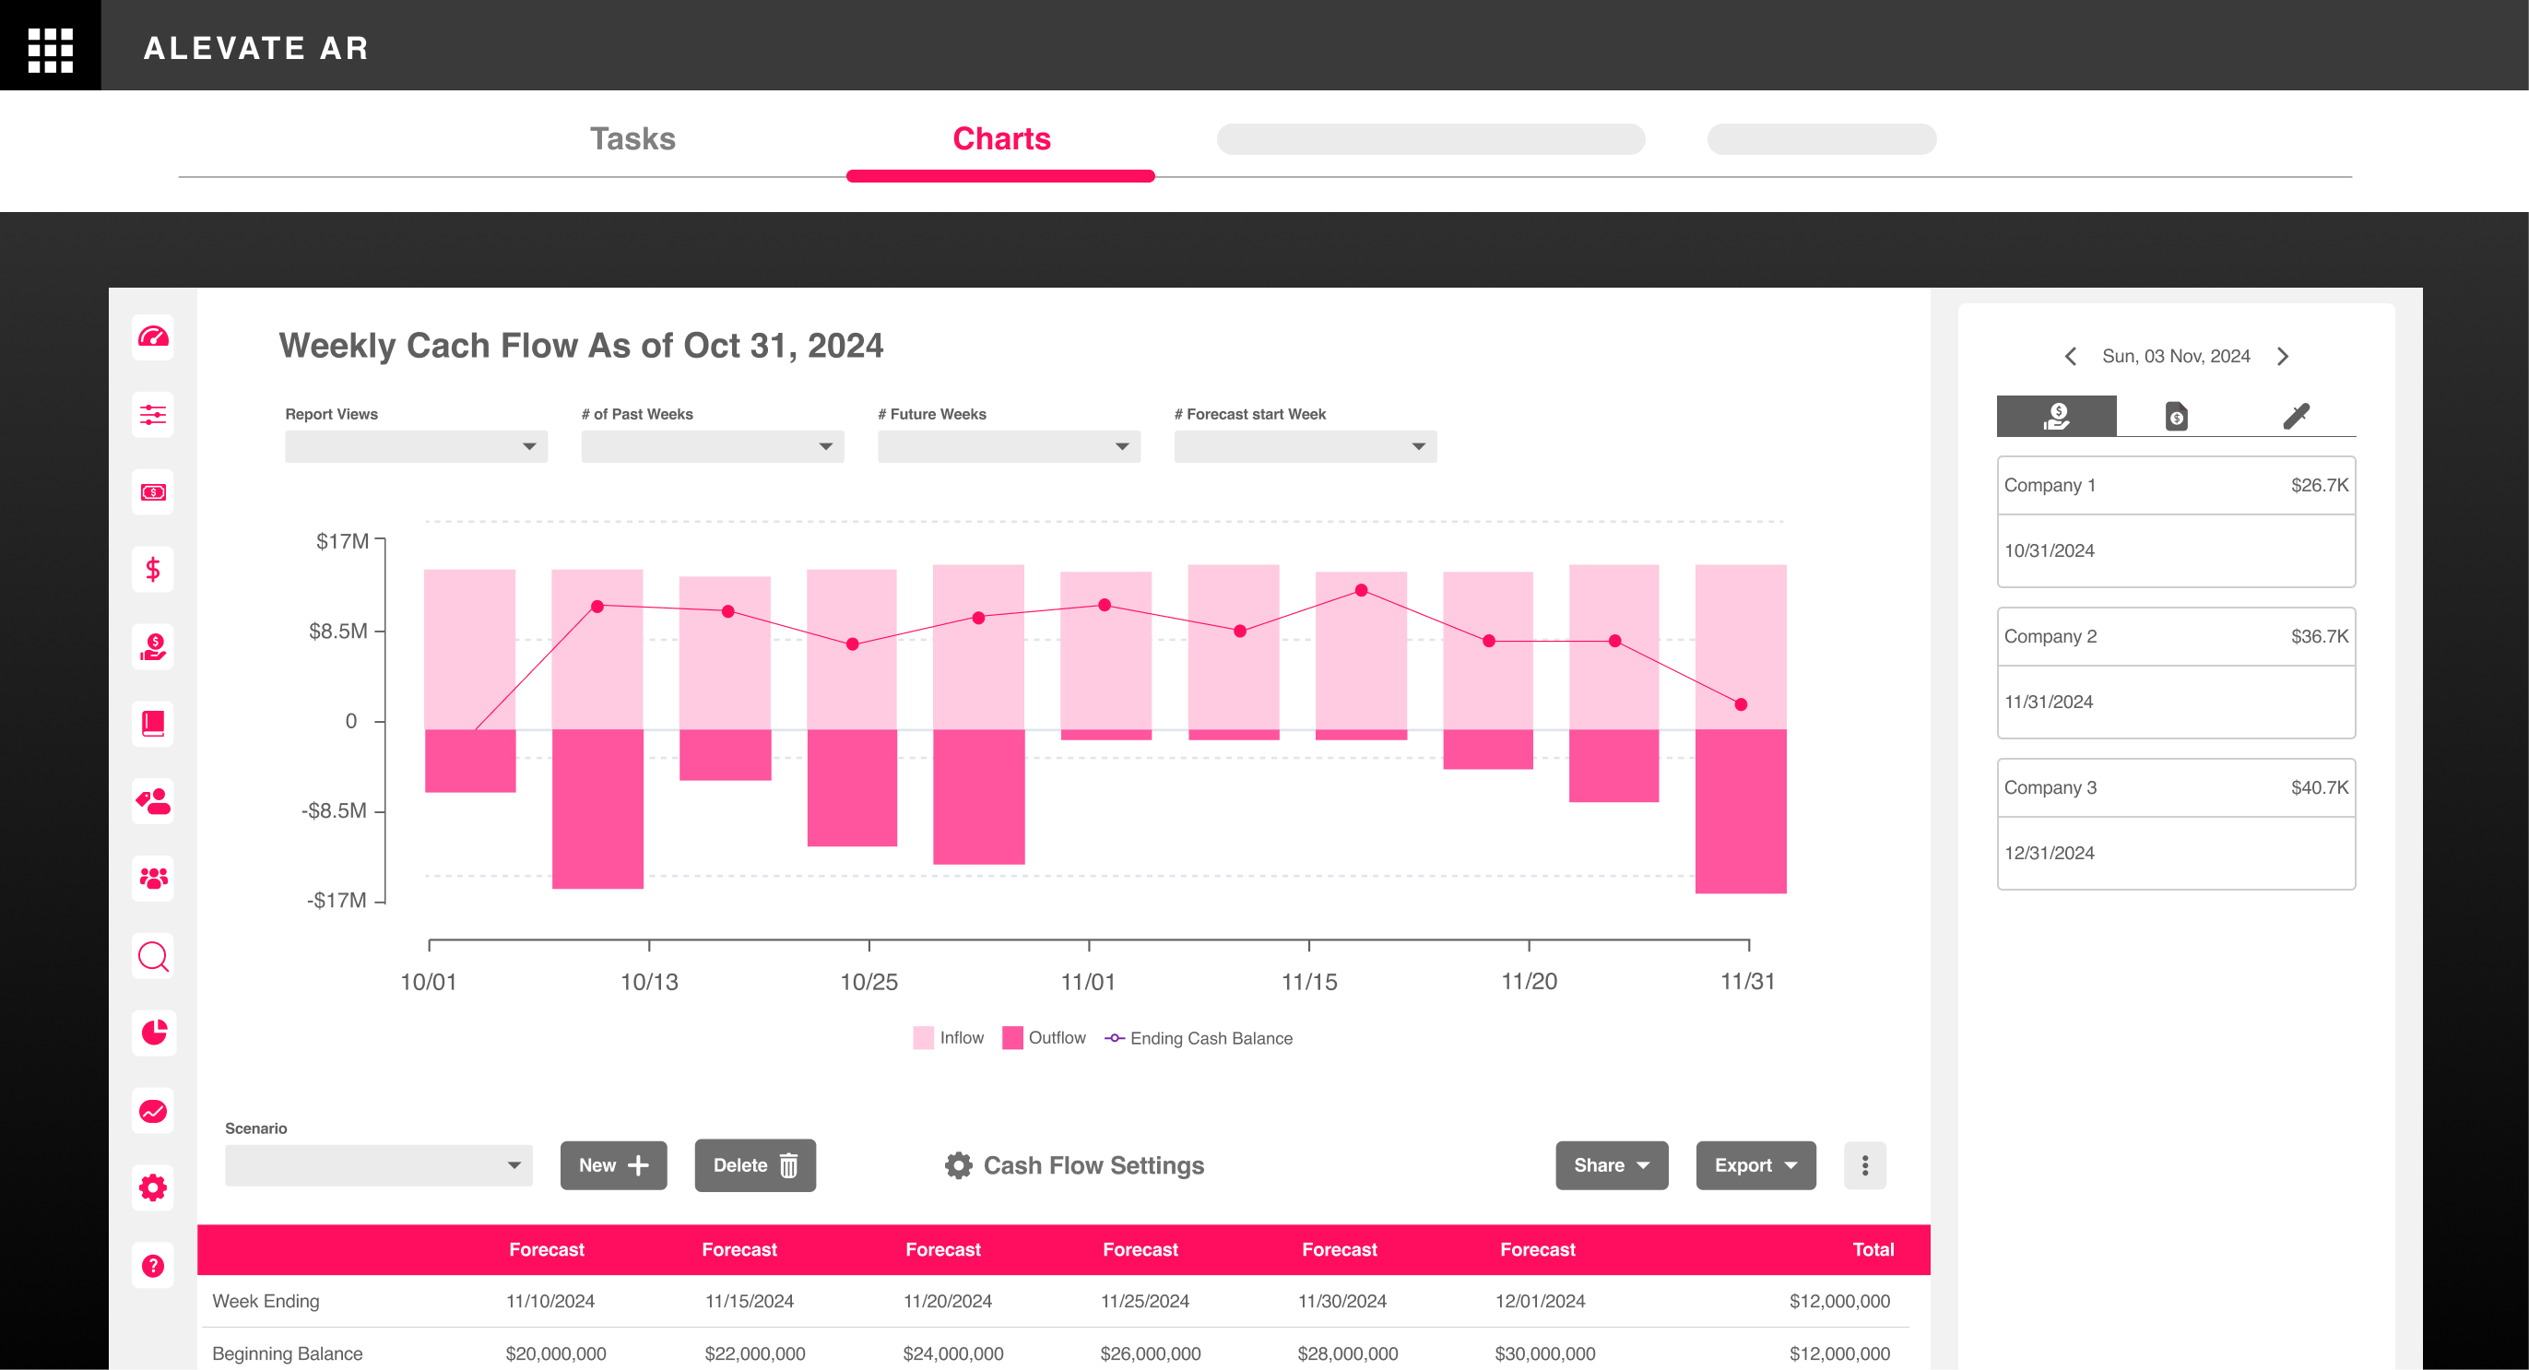Go to next date with right chevron
Viewport: 2529px width, 1370px height.
point(2283,356)
